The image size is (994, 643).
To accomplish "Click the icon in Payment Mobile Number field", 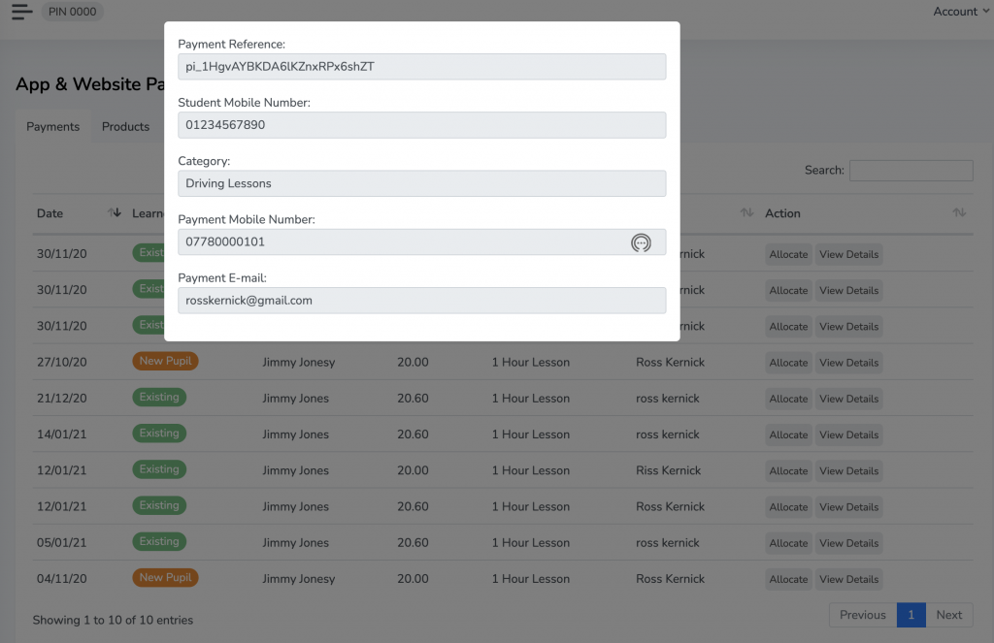I will click(x=641, y=242).
